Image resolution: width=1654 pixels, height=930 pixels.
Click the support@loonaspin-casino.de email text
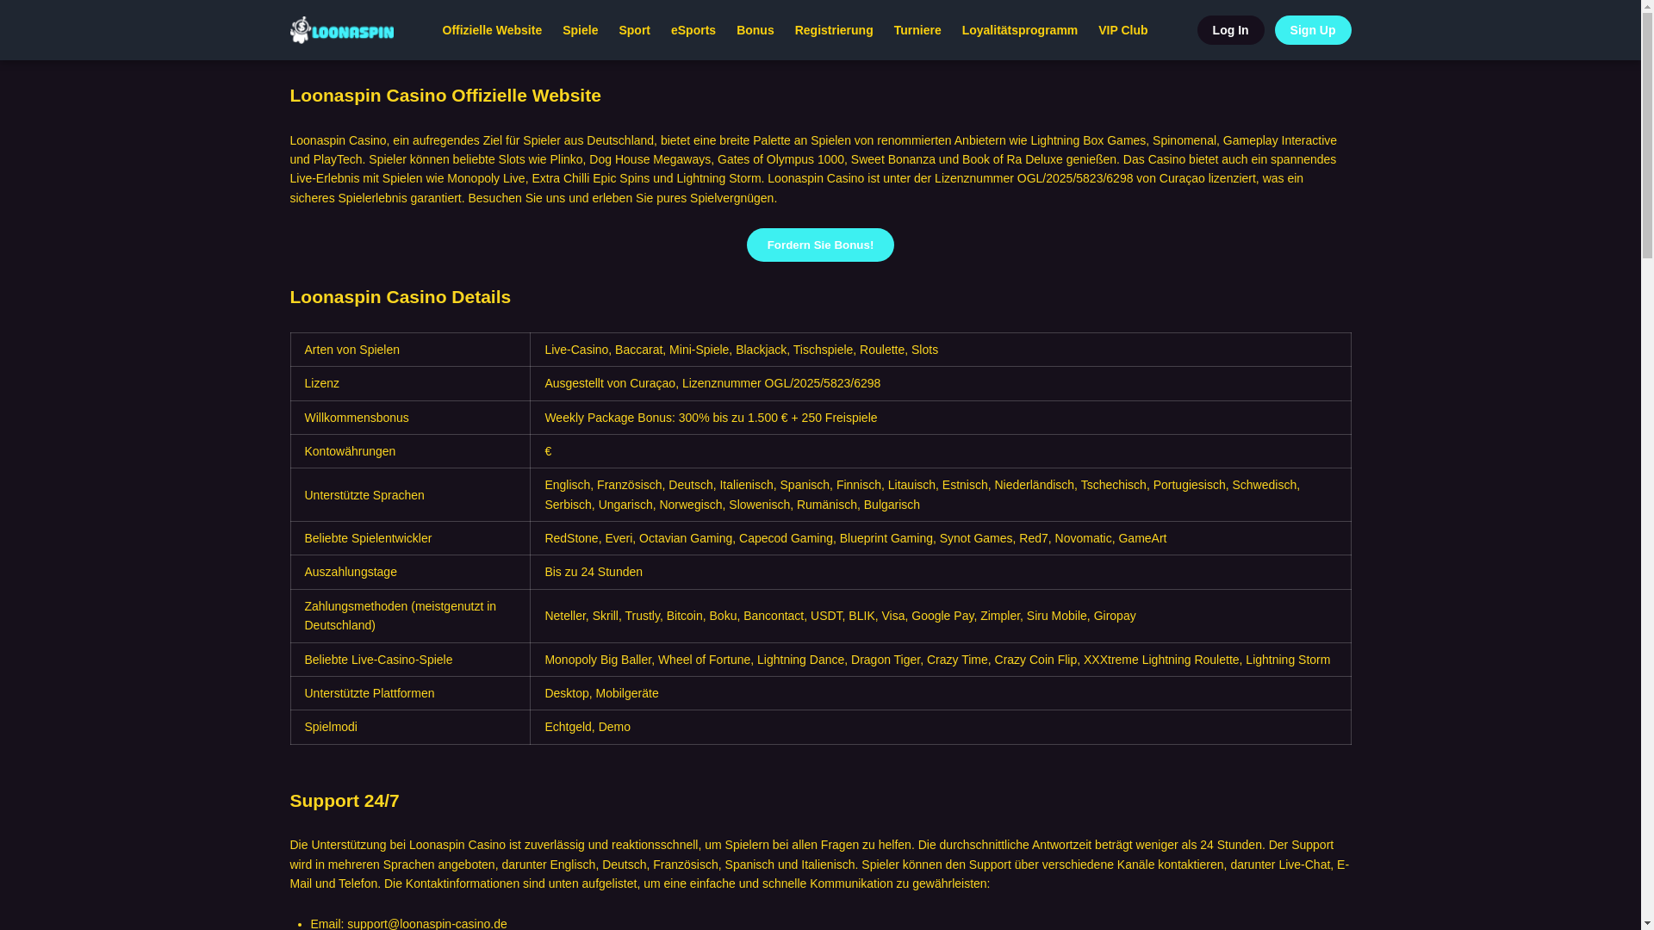[426, 923]
